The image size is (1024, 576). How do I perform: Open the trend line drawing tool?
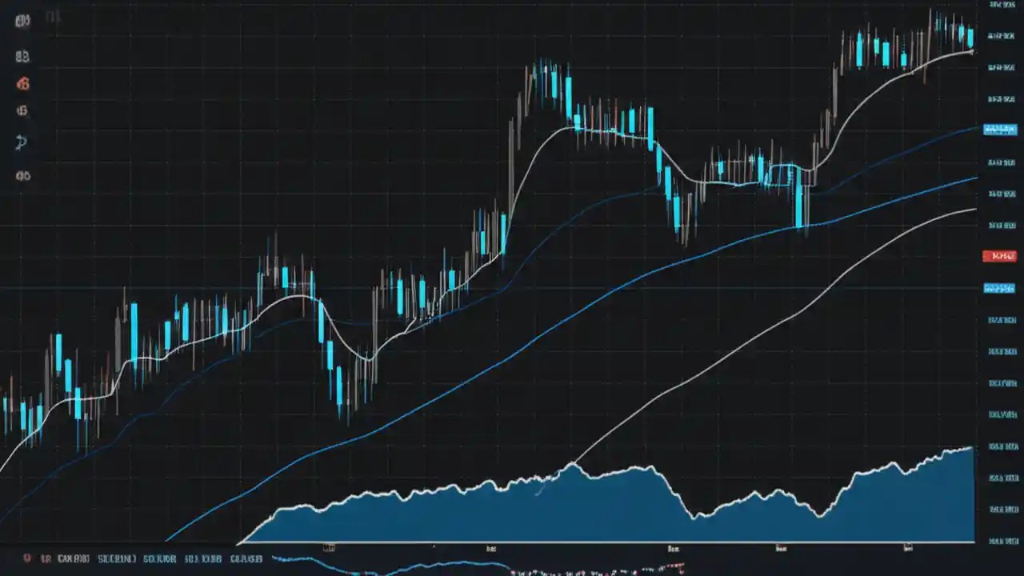(22, 56)
